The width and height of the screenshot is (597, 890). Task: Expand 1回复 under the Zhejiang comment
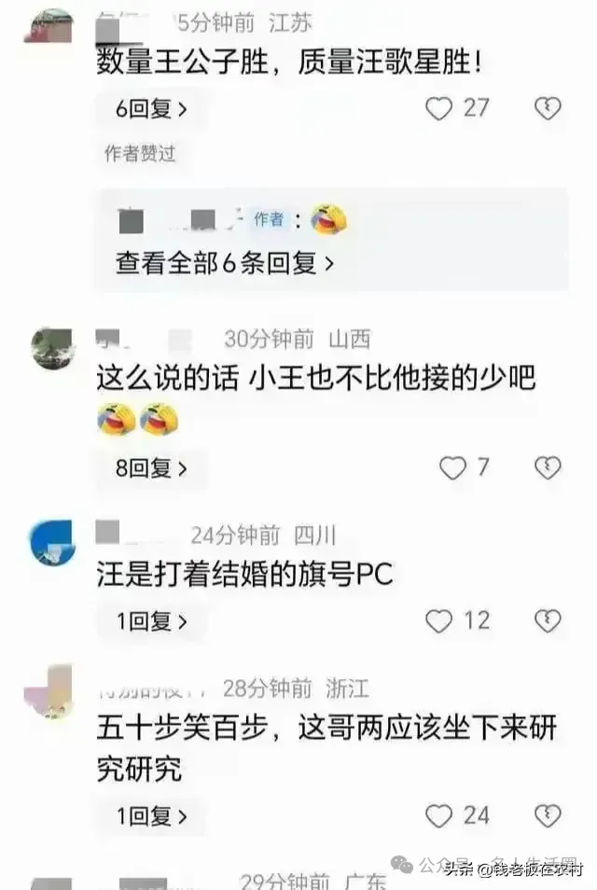[151, 817]
